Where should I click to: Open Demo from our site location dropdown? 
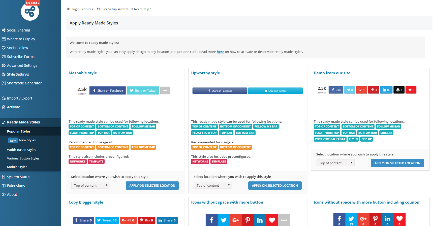coord(335,163)
